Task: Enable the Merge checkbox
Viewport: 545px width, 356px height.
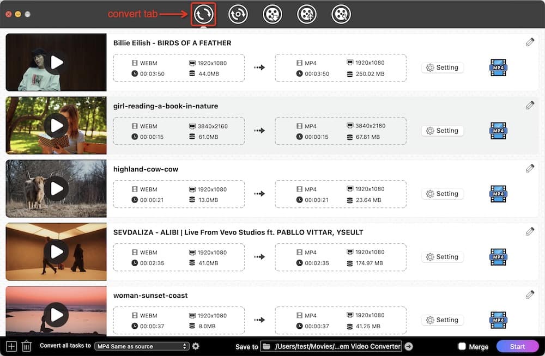Action: tap(462, 346)
